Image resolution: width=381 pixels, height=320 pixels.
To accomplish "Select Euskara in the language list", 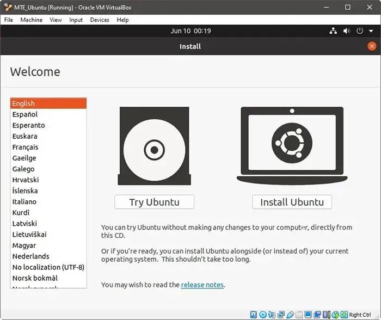I will [x=48, y=136].
